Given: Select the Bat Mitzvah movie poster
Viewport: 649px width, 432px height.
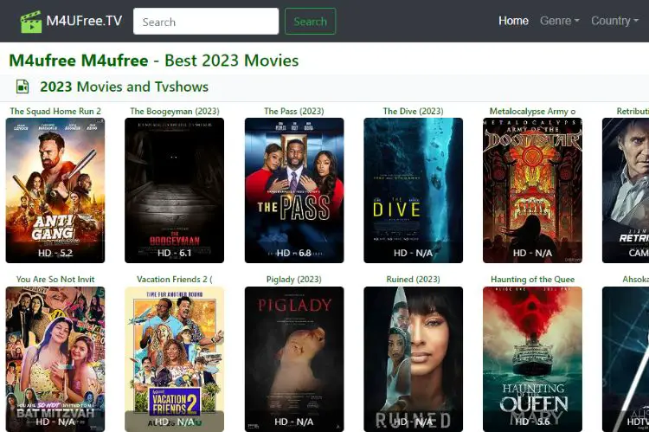Looking at the screenshot, I should 55,359.
